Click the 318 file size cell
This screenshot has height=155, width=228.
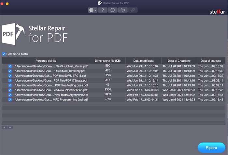108,80
